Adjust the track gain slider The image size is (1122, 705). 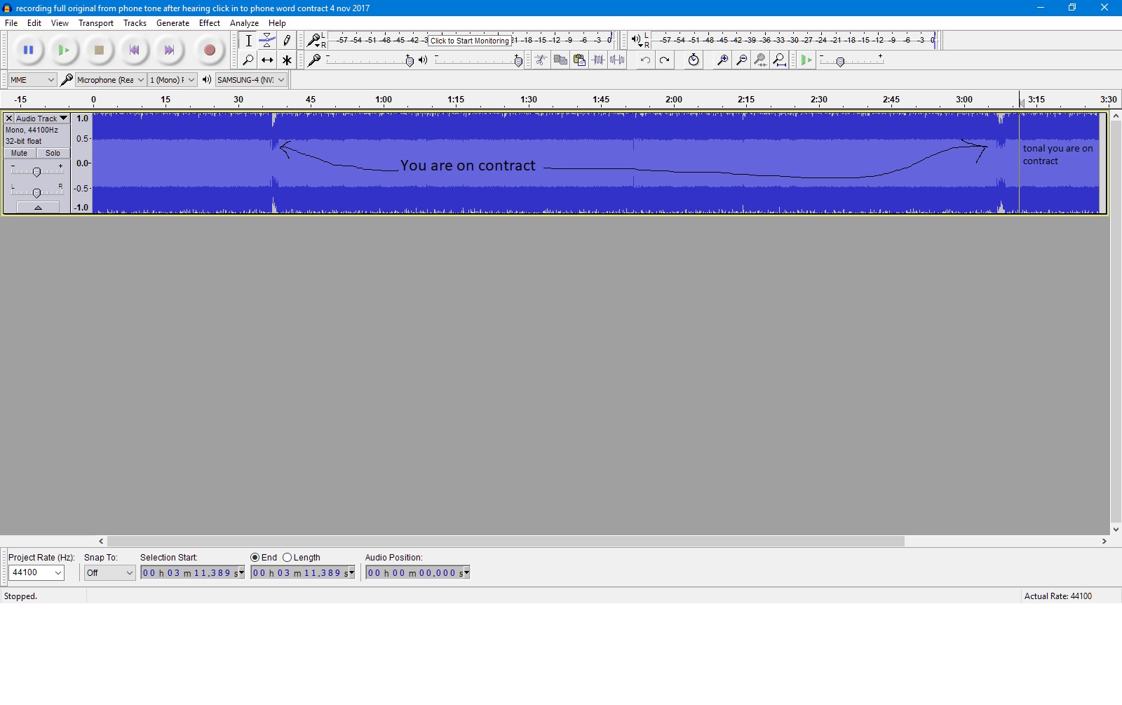pos(36,172)
